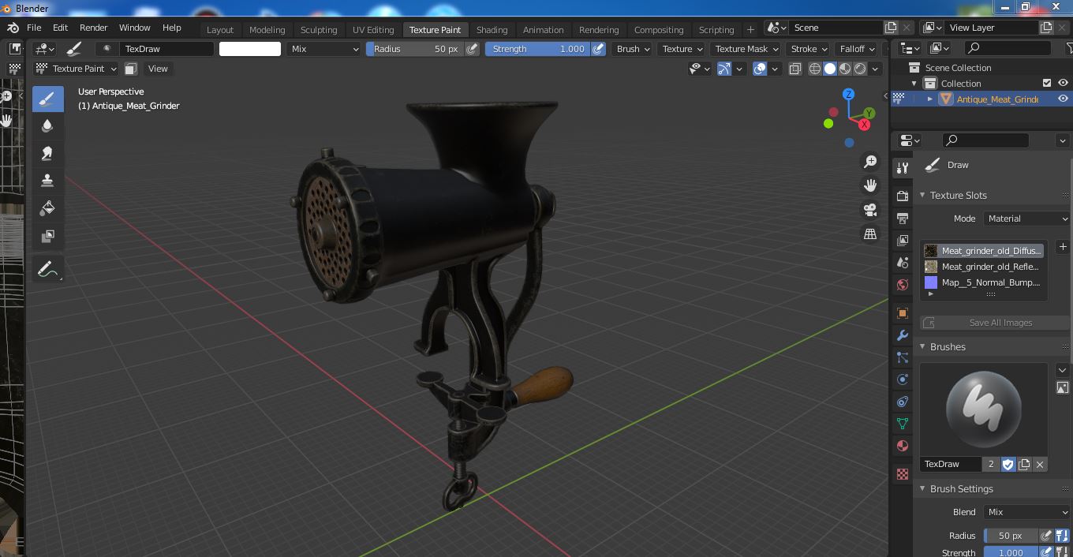The image size is (1073, 557).
Task: Open header blend mode Mix dropdown
Action: (x=323, y=49)
